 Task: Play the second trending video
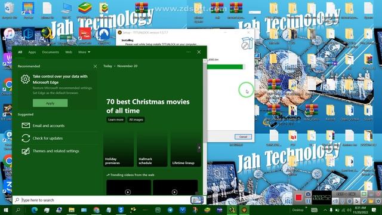pyautogui.click(x=174, y=192)
